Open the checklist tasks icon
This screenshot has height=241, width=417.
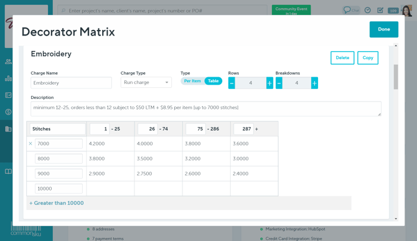[x=380, y=10]
